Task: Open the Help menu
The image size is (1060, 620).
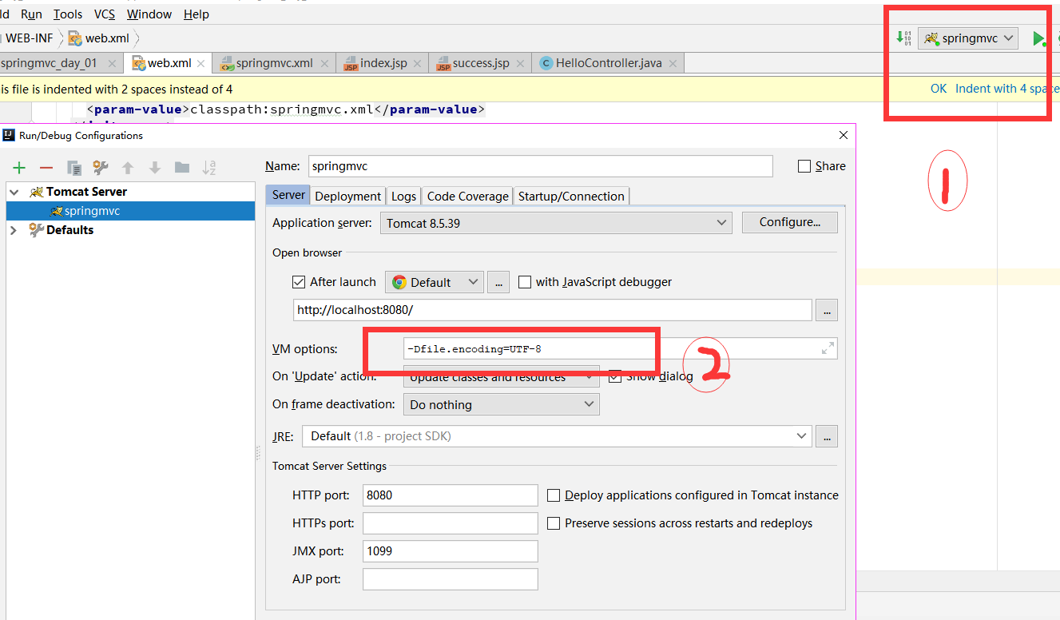Action: coord(197,14)
